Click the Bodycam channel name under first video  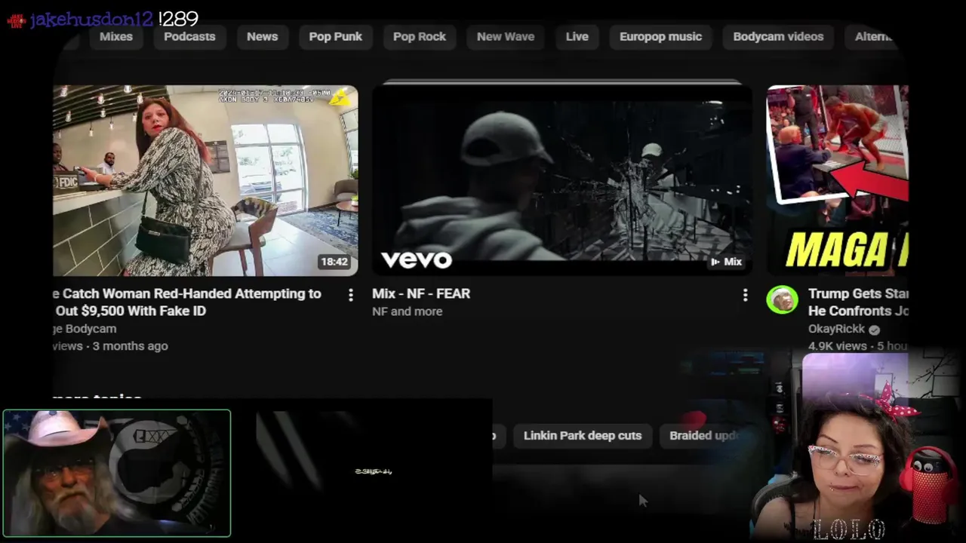(x=85, y=329)
